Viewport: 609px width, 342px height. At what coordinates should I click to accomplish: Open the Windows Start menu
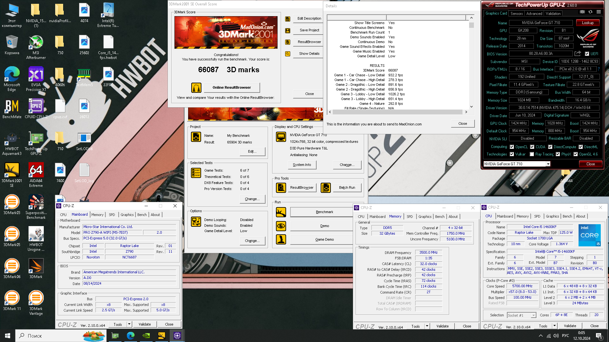pos(8,335)
